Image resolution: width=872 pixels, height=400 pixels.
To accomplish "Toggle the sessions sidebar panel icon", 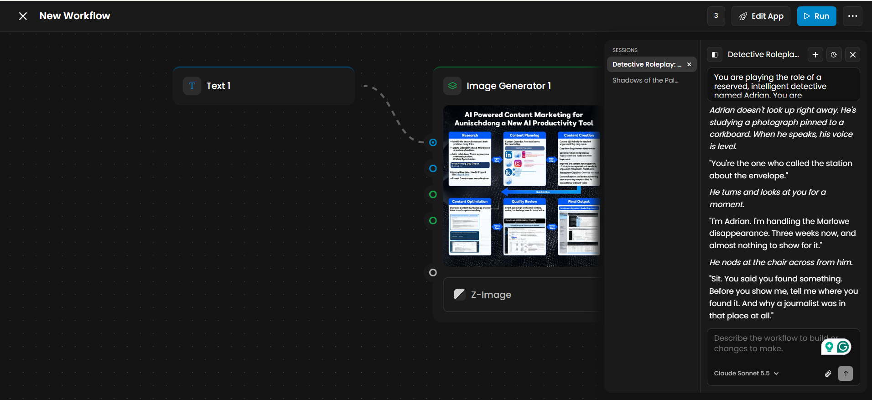I will coord(715,55).
